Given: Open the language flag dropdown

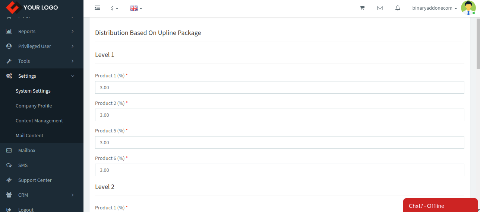Looking at the screenshot, I should point(136,8).
